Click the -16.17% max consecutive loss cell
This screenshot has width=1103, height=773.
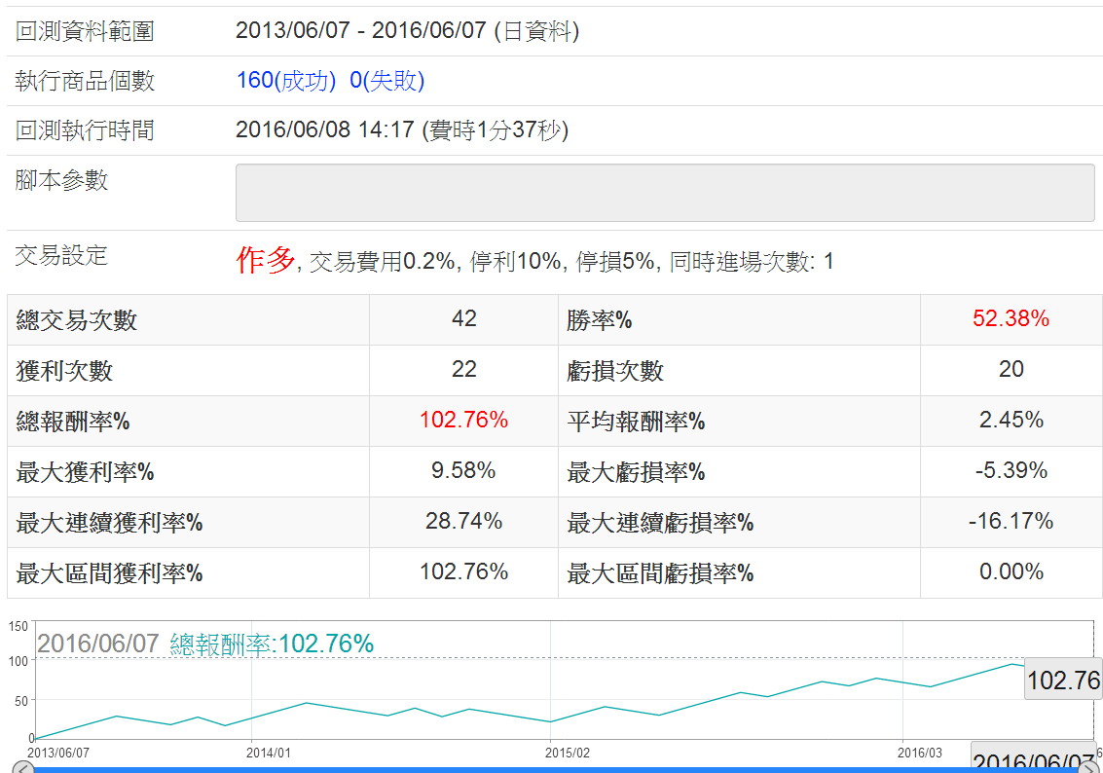tap(1011, 522)
